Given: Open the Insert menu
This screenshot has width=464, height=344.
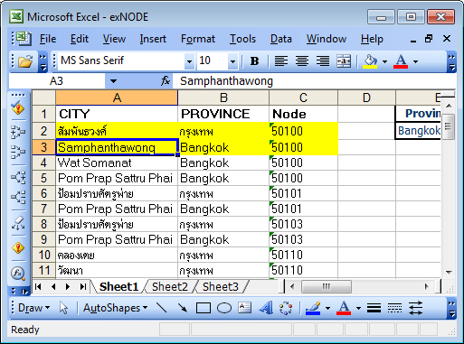Looking at the screenshot, I should [x=153, y=39].
